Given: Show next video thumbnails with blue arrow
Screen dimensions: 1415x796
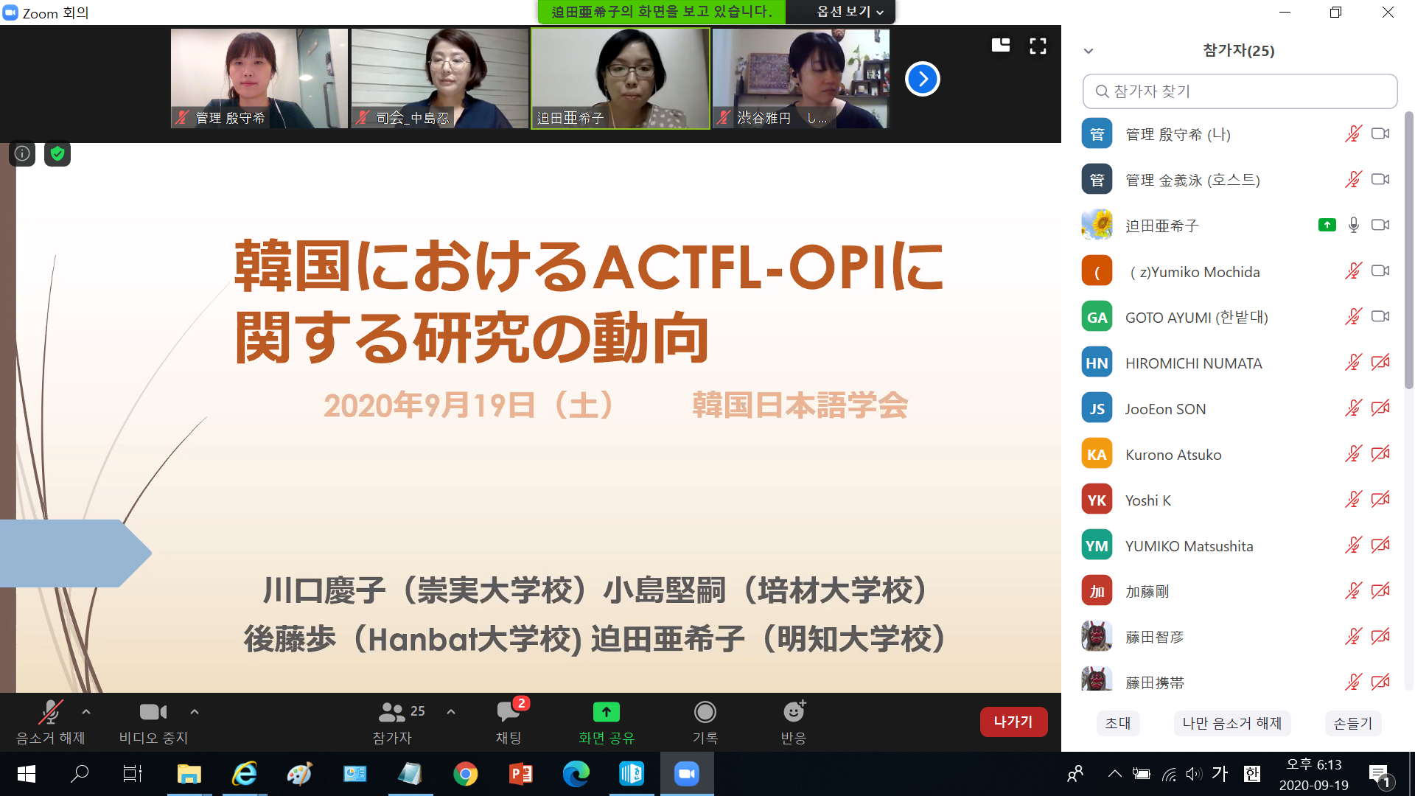Looking at the screenshot, I should (923, 79).
